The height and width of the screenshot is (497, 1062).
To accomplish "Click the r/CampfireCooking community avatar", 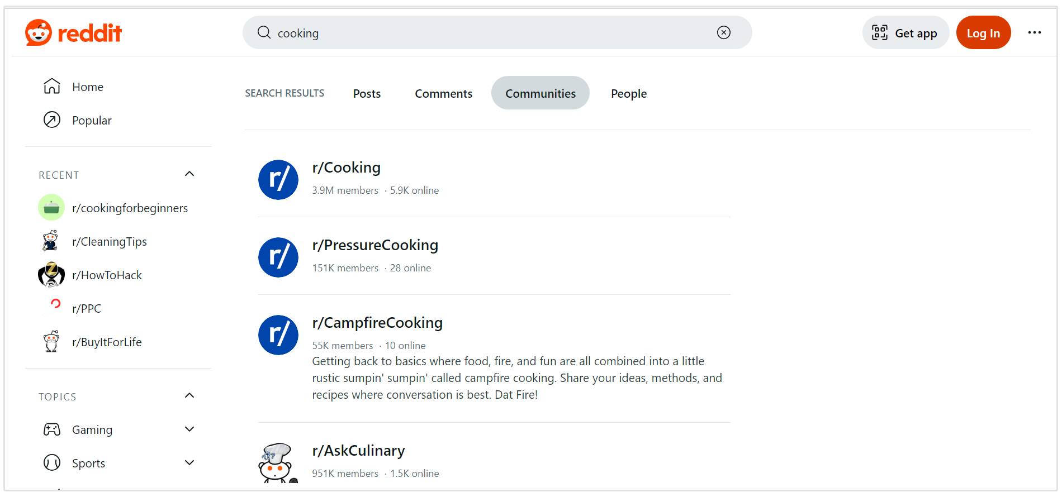I will tap(278, 335).
